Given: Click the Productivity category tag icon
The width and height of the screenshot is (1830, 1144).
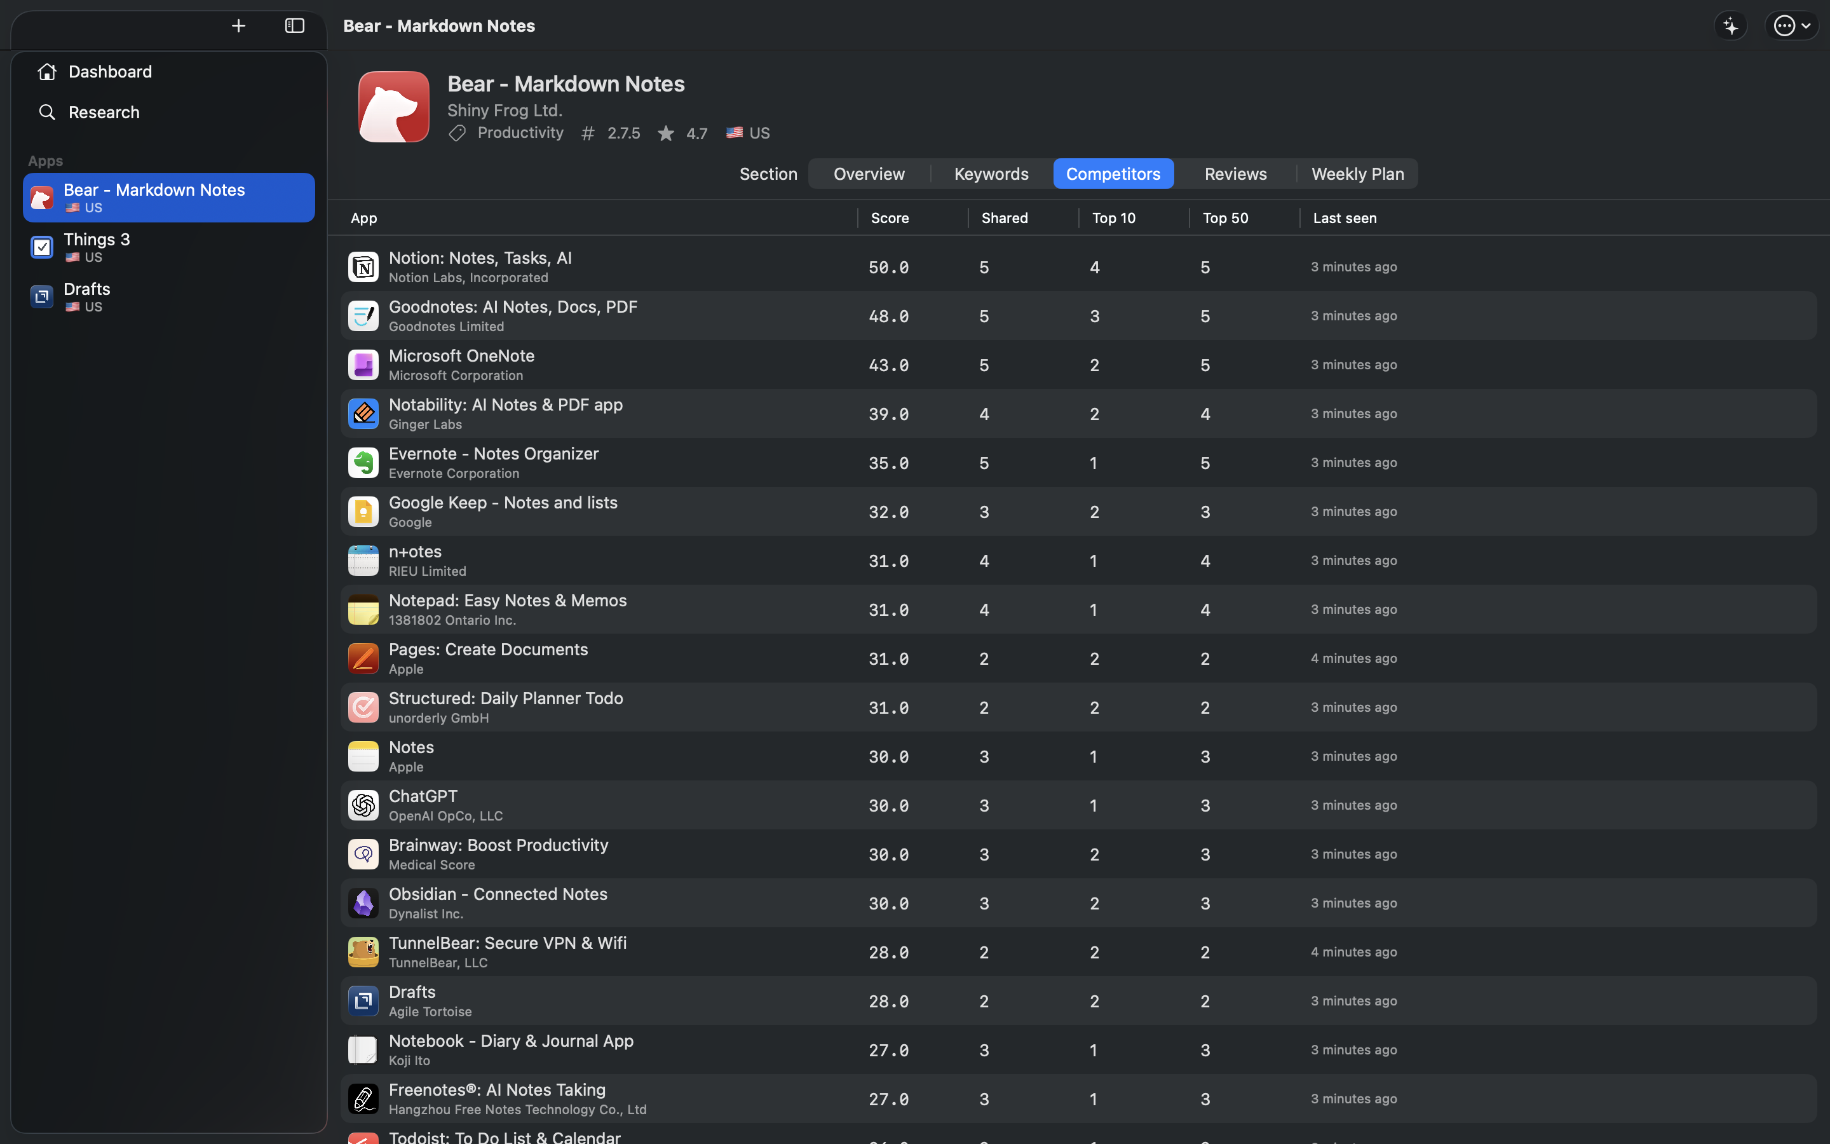Looking at the screenshot, I should click(457, 133).
